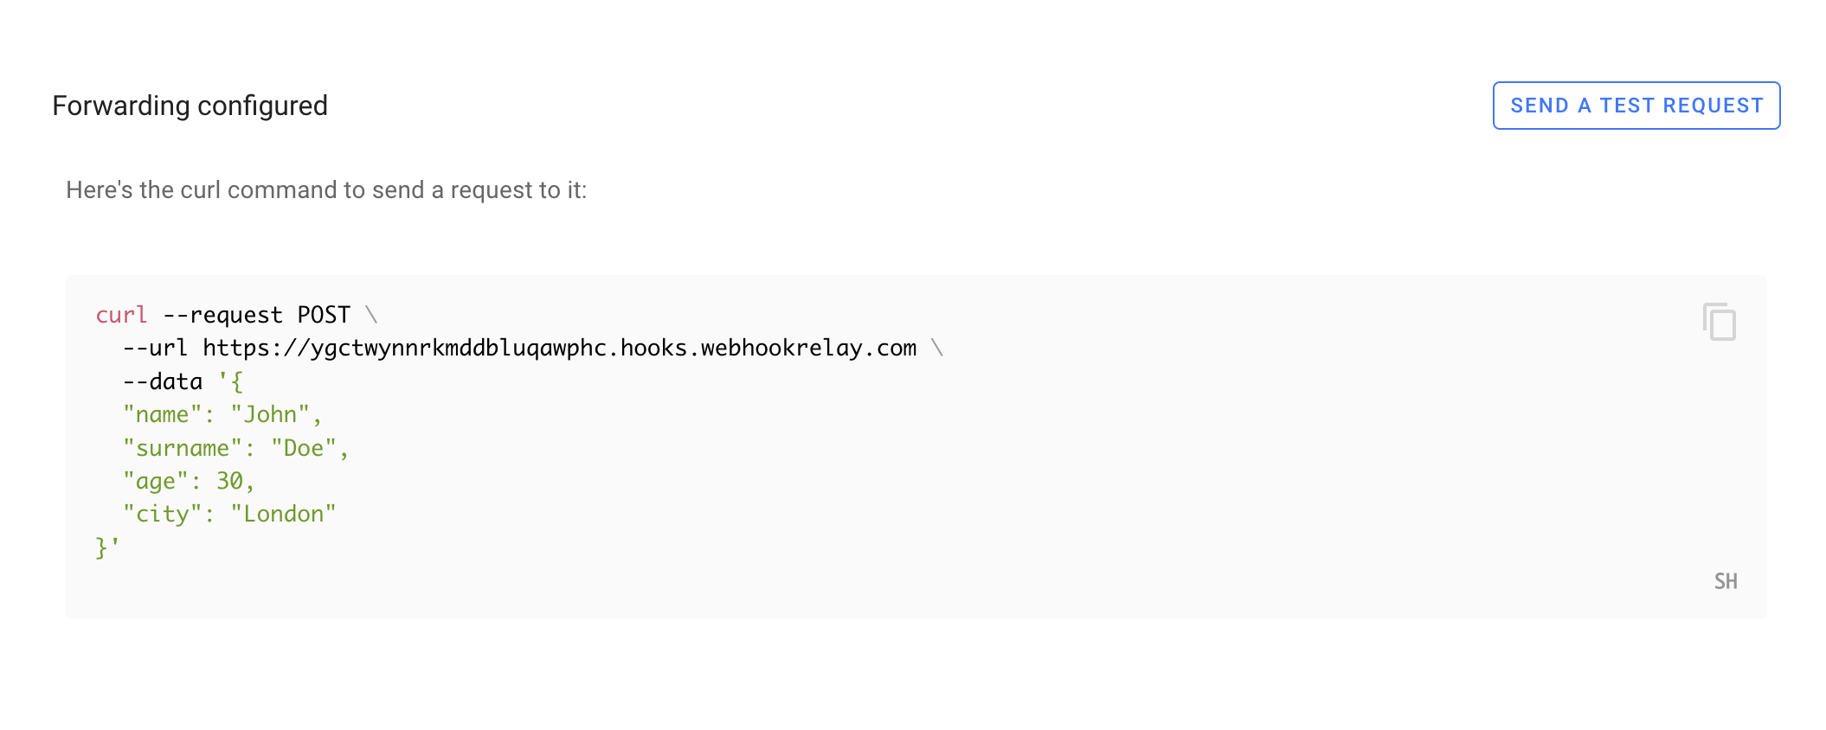Click the "John" value in the JSON
The width and height of the screenshot is (1826, 730).
click(269, 414)
